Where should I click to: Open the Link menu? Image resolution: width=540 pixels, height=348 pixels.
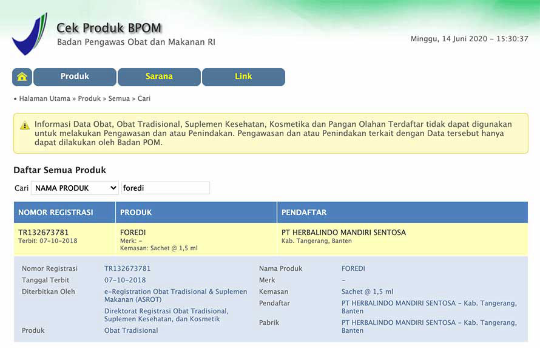tap(243, 77)
